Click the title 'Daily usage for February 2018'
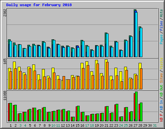Viewport: 165px width, 129px height. (x=39, y=5)
